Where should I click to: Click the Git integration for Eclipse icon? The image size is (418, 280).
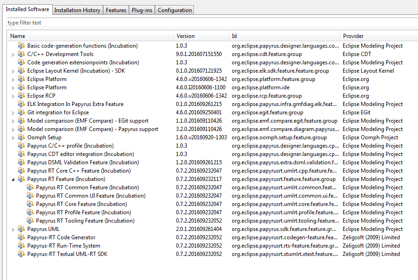click(x=21, y=112)
